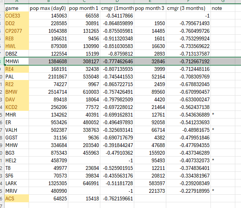
Task: Select cell with value -0.54117866
Action: pyautogui.click(x=117, y=16)
